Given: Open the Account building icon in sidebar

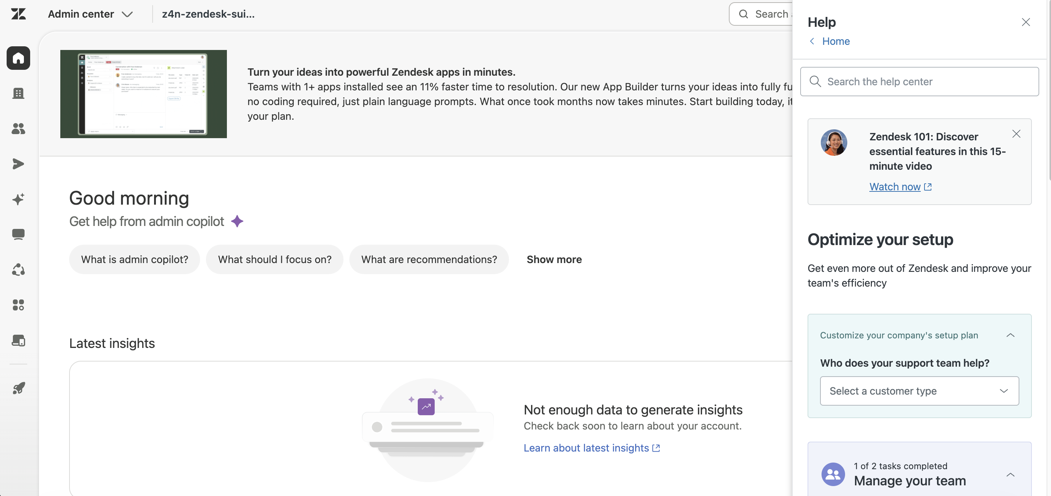Looking at the screenshot, I should pos(18,93).
